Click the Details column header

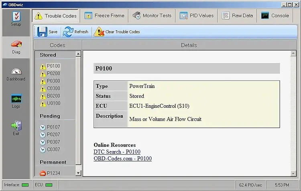pos(189,45)
